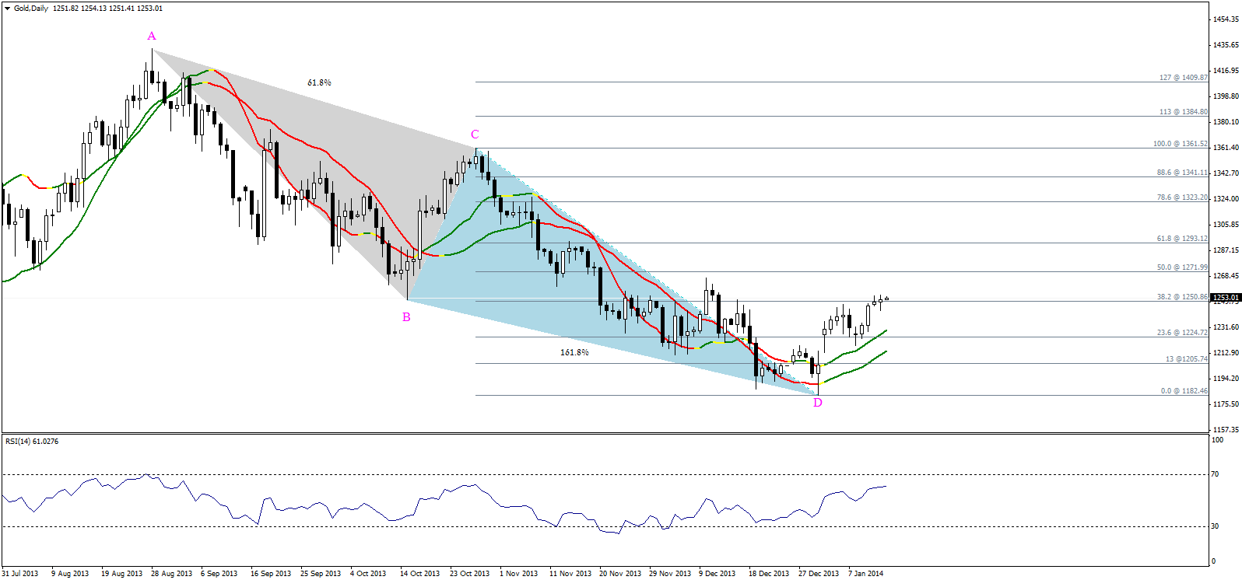1242x580 pixels.
Task: Click price axis value 1435.65
Action: click(1226, 45)
